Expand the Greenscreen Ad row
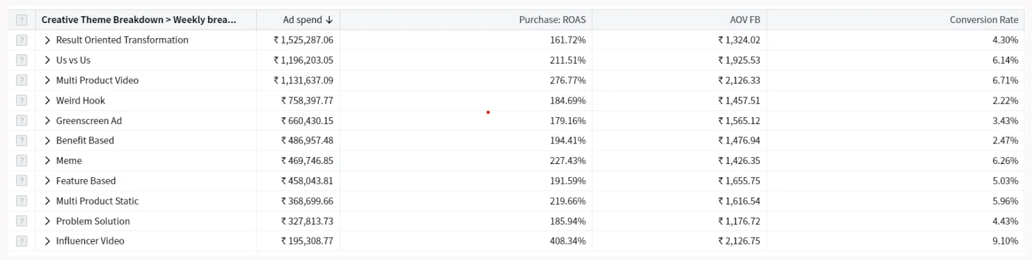1032x260 pixels. coord(48,121)
